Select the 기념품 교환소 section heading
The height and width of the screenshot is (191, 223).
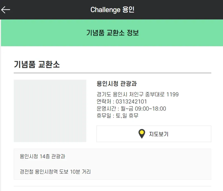pyautogui.click(x=37, y=64)
